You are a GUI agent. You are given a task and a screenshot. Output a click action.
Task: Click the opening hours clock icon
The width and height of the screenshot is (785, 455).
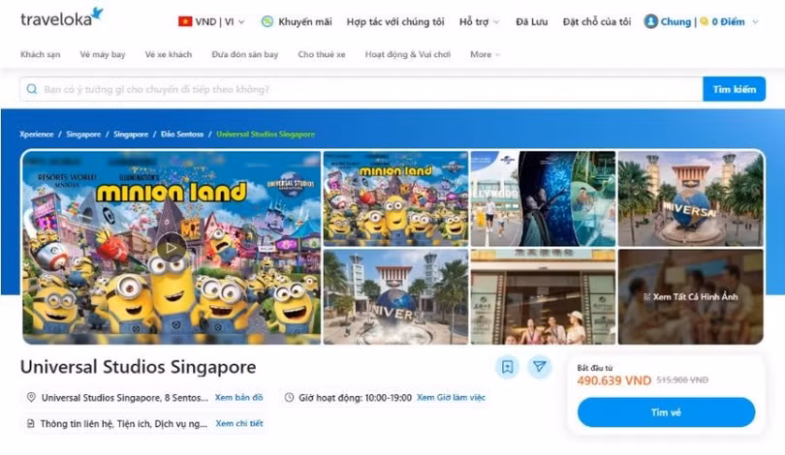pos(289,398)
